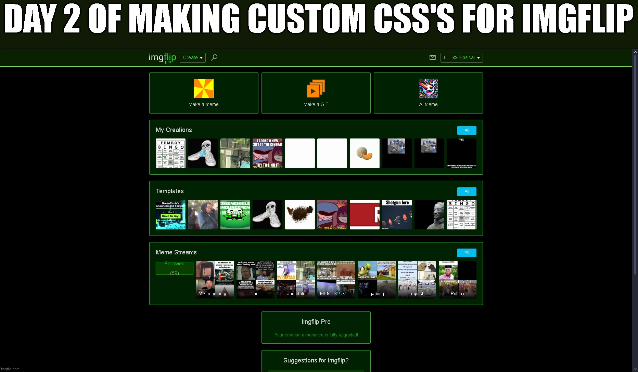Click the notification count box showing 0
The width and height of the screenshot is (638, 372).
click(445, 57)
